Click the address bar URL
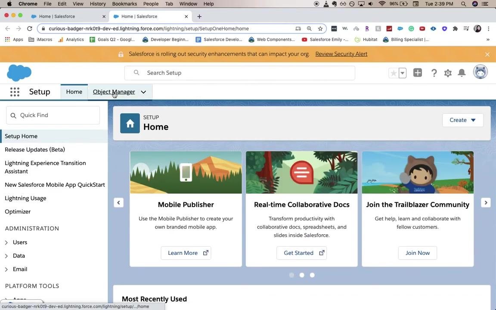The image size is (496, 310). 149,28
